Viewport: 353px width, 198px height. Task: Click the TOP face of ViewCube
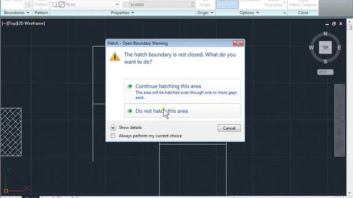pyautogui.click(x=325, y=47)
